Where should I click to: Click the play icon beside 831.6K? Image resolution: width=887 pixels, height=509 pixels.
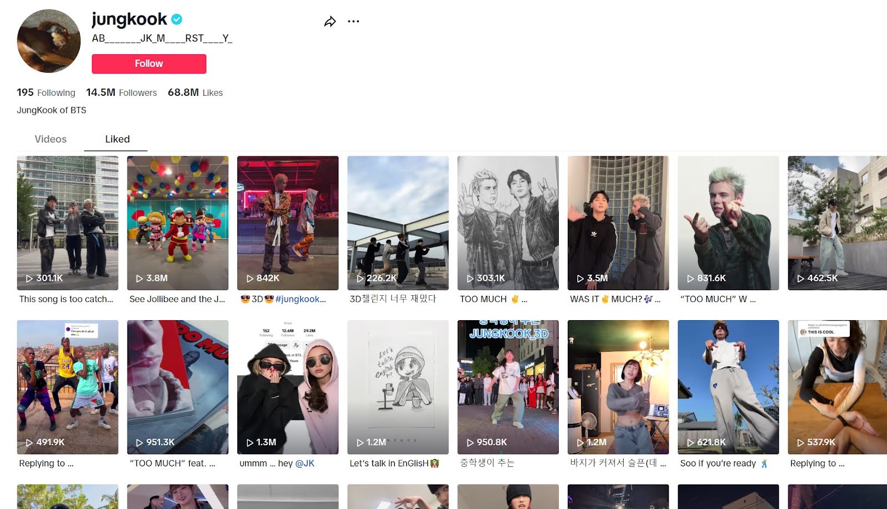[690, 279]
